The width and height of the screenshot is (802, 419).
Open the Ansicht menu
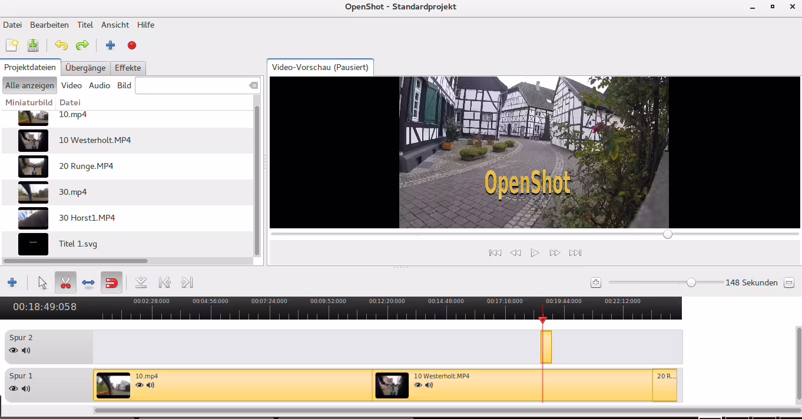pyautogui.click(x=115, y=25)
